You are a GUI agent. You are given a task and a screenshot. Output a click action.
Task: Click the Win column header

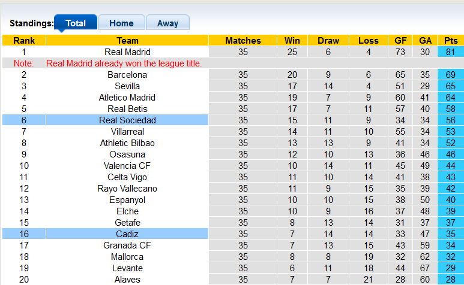[x=292, y=41]
